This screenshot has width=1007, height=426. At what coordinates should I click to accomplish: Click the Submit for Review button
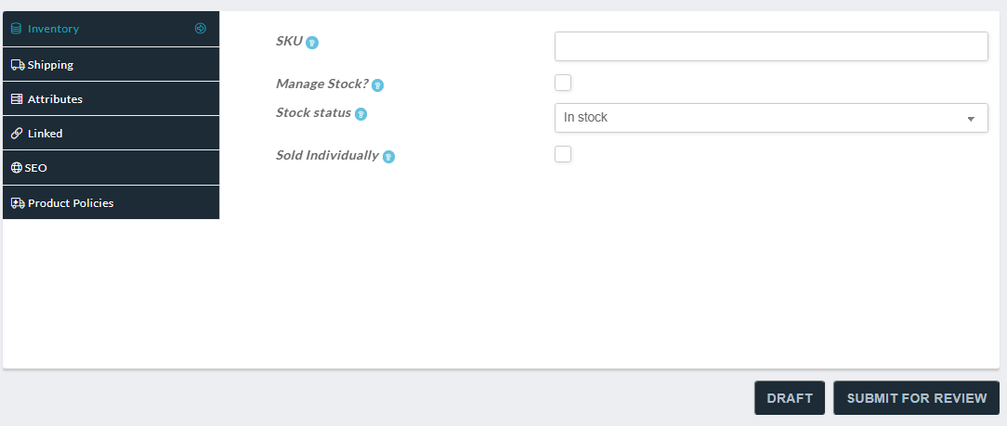pos(917,398)
